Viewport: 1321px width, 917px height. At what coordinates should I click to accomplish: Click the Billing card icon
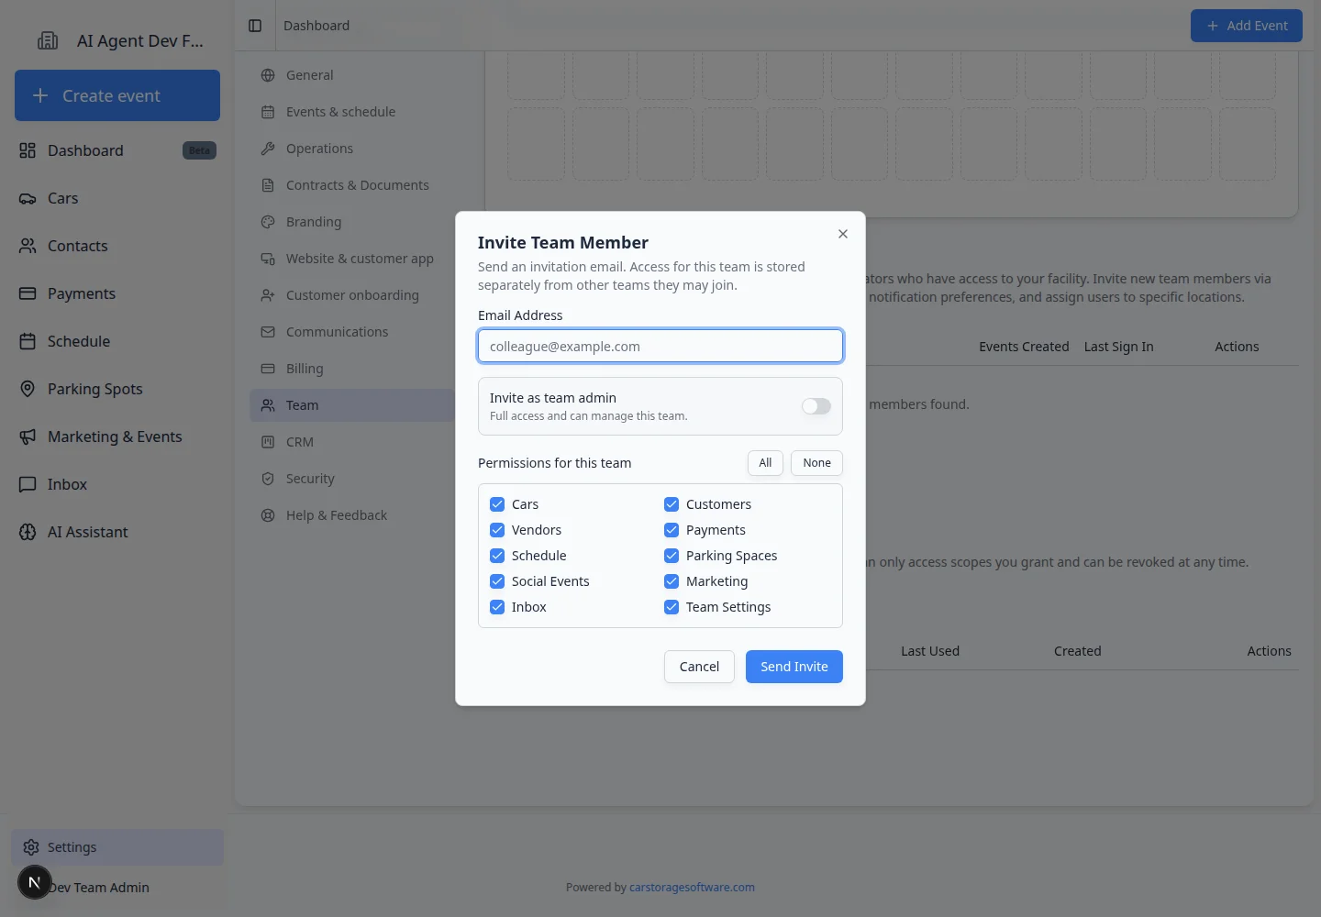click(x=268, y=369)
